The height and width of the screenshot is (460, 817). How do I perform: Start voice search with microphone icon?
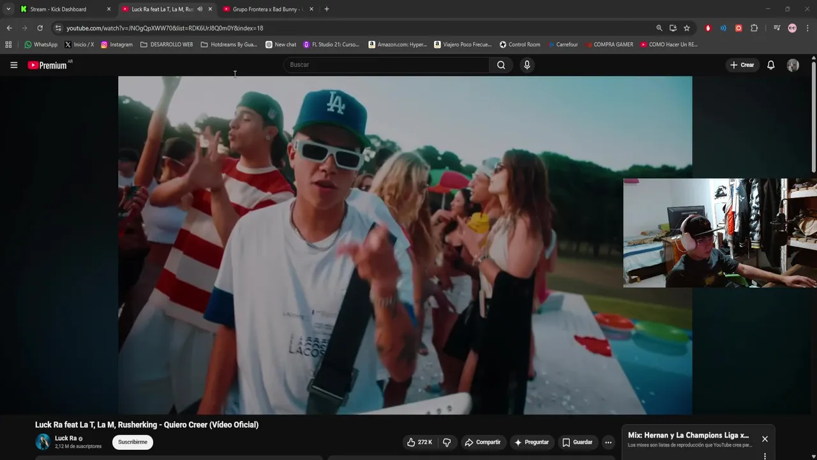pos(527,65)
